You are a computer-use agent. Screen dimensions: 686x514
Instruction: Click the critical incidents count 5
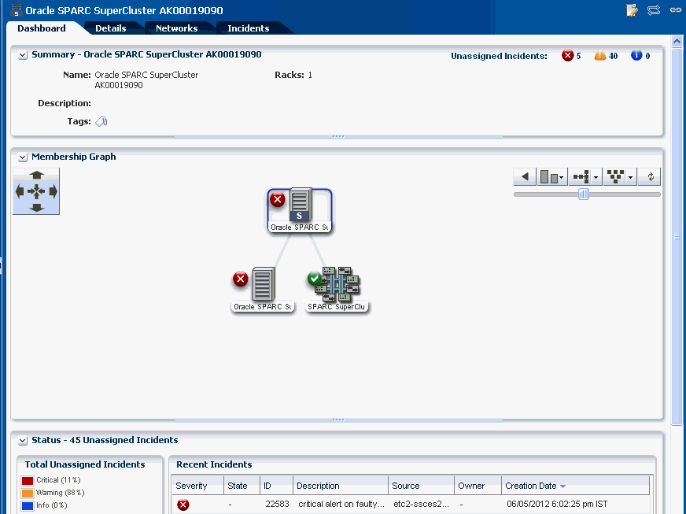tap(578, 56)
